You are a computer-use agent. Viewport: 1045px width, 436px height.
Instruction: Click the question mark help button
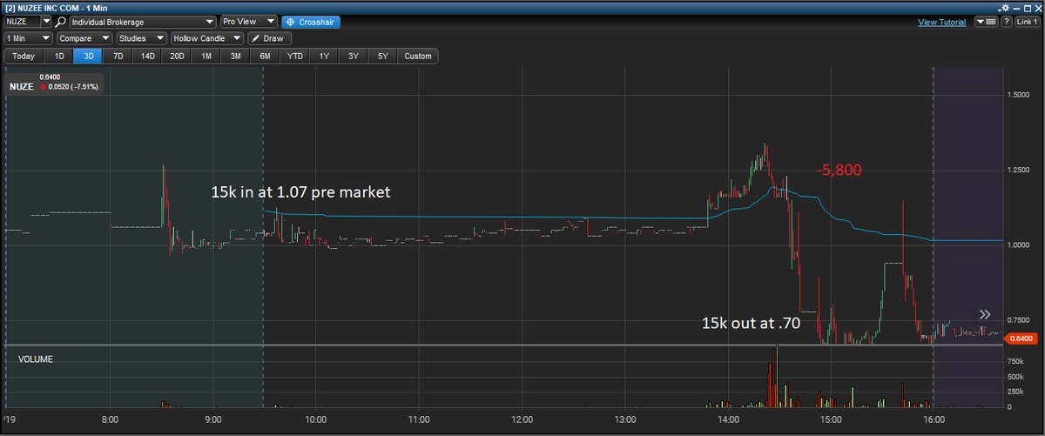click(1007, 21)
